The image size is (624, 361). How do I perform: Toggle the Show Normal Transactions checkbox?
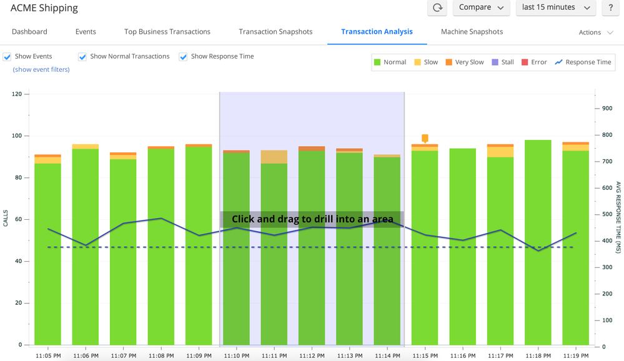point(82,57)
